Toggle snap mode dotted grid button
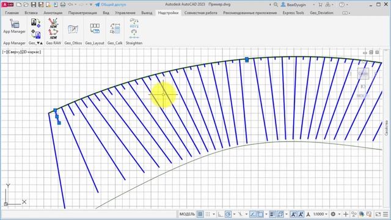This screenshot has height=220, width=391. [x=208, y=214]
